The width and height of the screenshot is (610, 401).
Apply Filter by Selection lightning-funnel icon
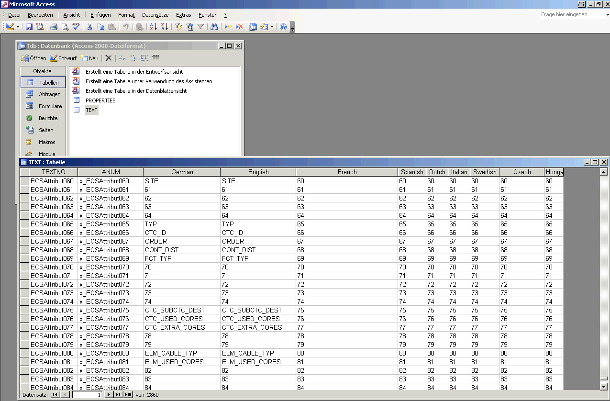coord(178,27)
